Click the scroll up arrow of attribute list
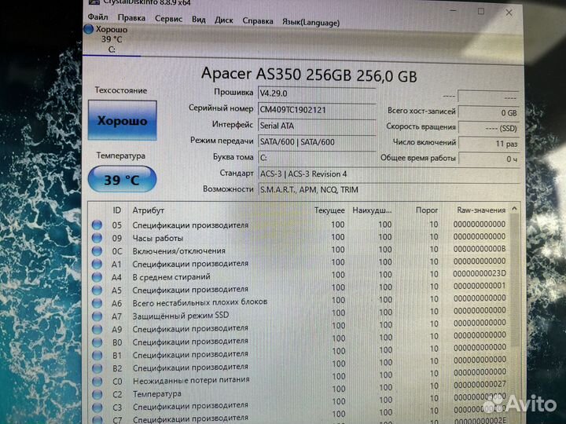Viewport: 566px width, 424px height. point(515,209)
